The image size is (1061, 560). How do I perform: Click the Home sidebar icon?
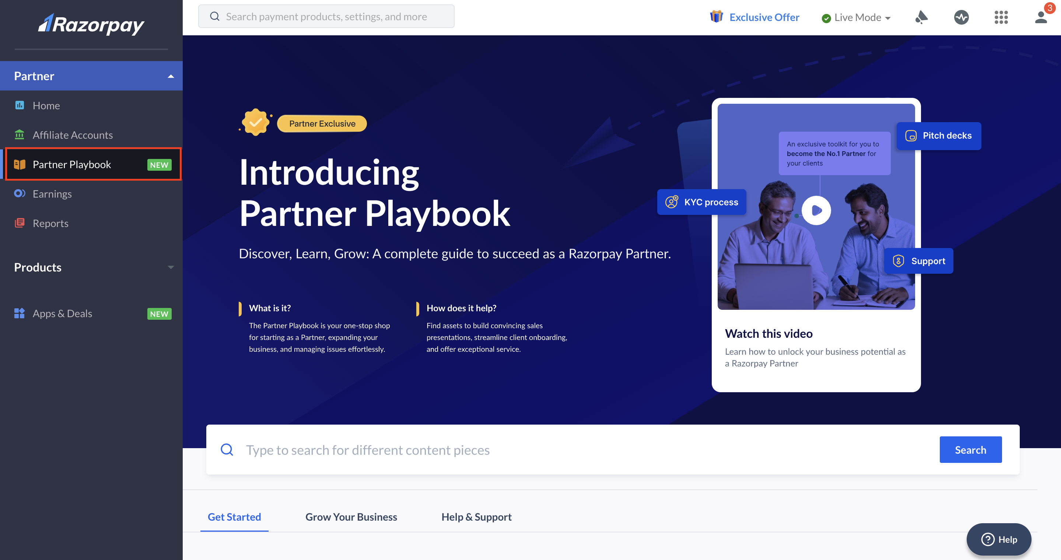pos(19,105)
